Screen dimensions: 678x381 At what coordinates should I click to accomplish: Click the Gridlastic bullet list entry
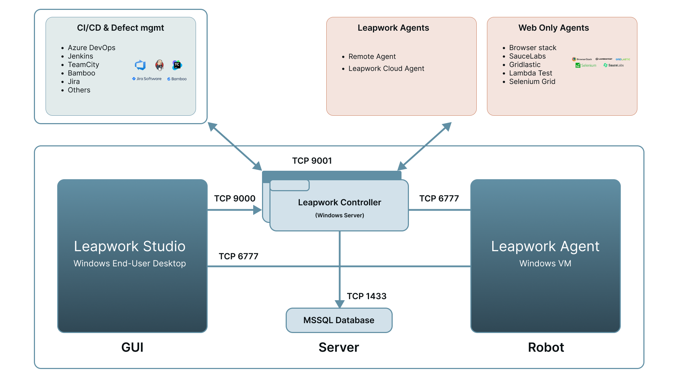pyautogui.click(x=525, y=65)
